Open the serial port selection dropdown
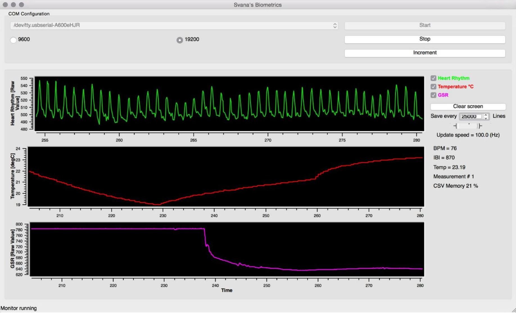Screen dimensions: 516x313 (335, 25)
